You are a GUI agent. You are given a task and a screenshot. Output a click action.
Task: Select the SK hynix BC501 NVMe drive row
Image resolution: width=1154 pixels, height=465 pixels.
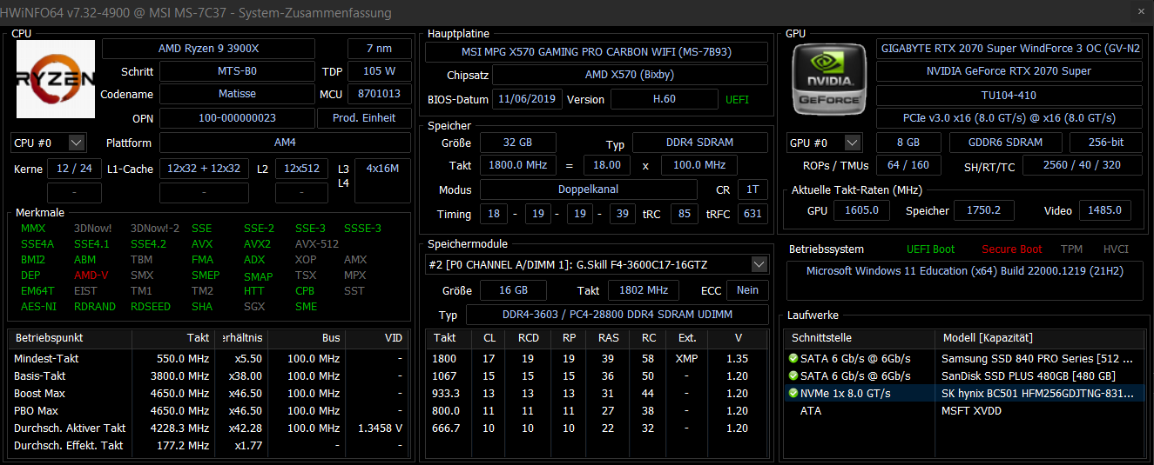click(963, 393)
